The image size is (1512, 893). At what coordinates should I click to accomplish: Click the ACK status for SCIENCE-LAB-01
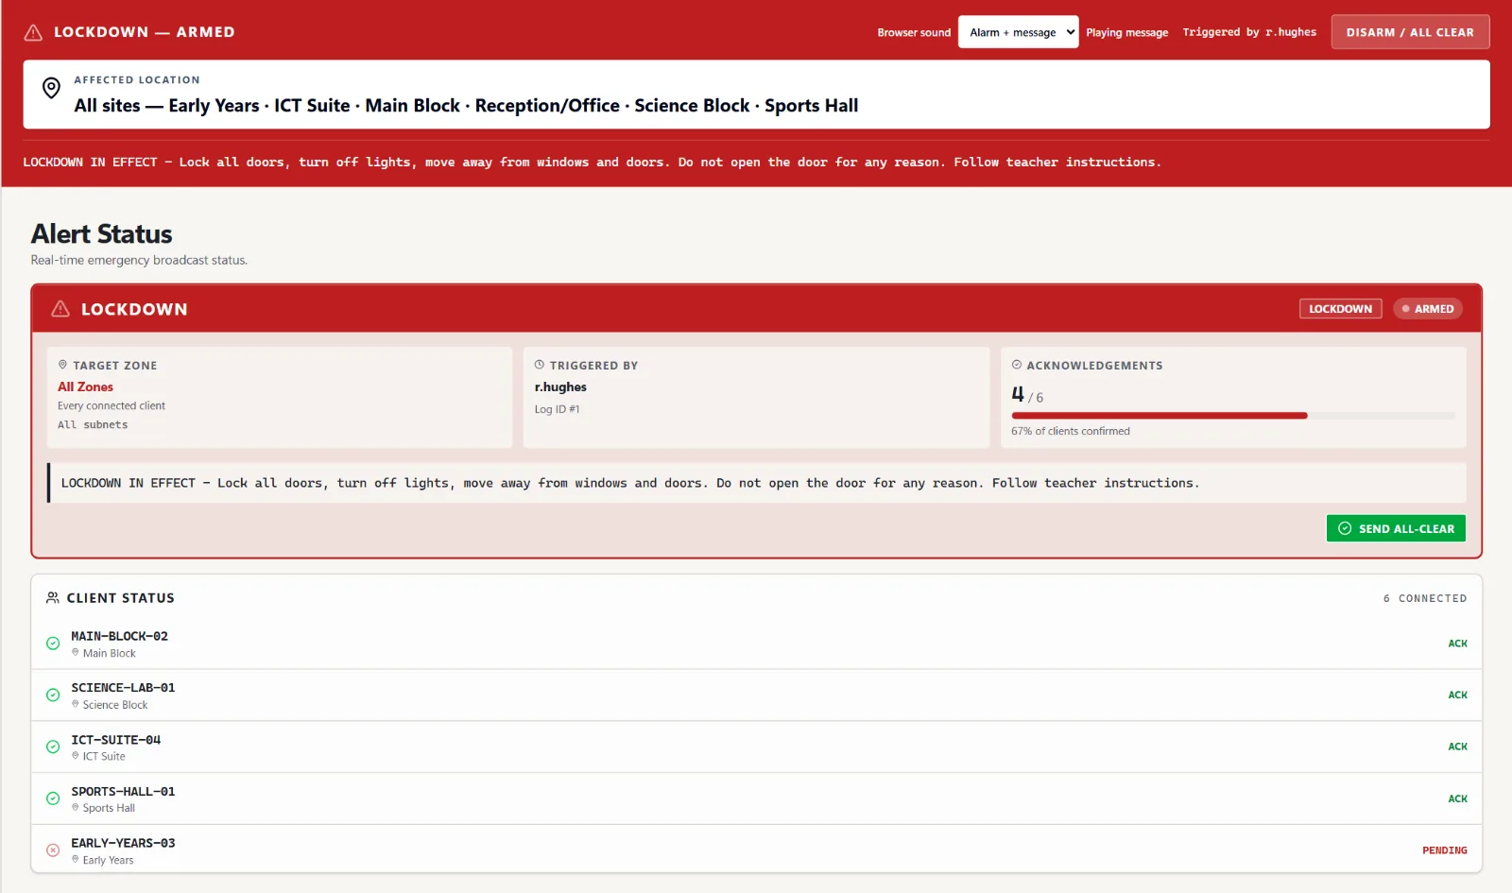coord(1457,696)
